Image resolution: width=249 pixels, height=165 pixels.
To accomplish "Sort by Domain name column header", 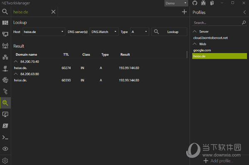I will (x=27, y=54).
